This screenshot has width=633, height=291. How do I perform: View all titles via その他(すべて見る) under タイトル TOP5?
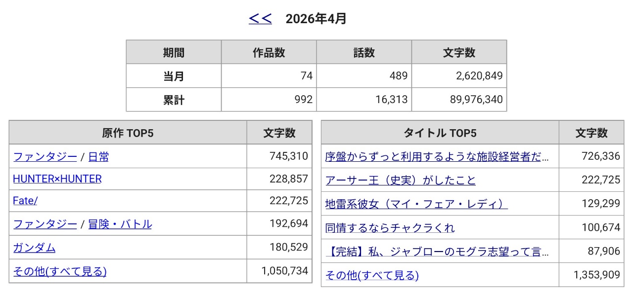pyautogui.click(x=372, y=275)
